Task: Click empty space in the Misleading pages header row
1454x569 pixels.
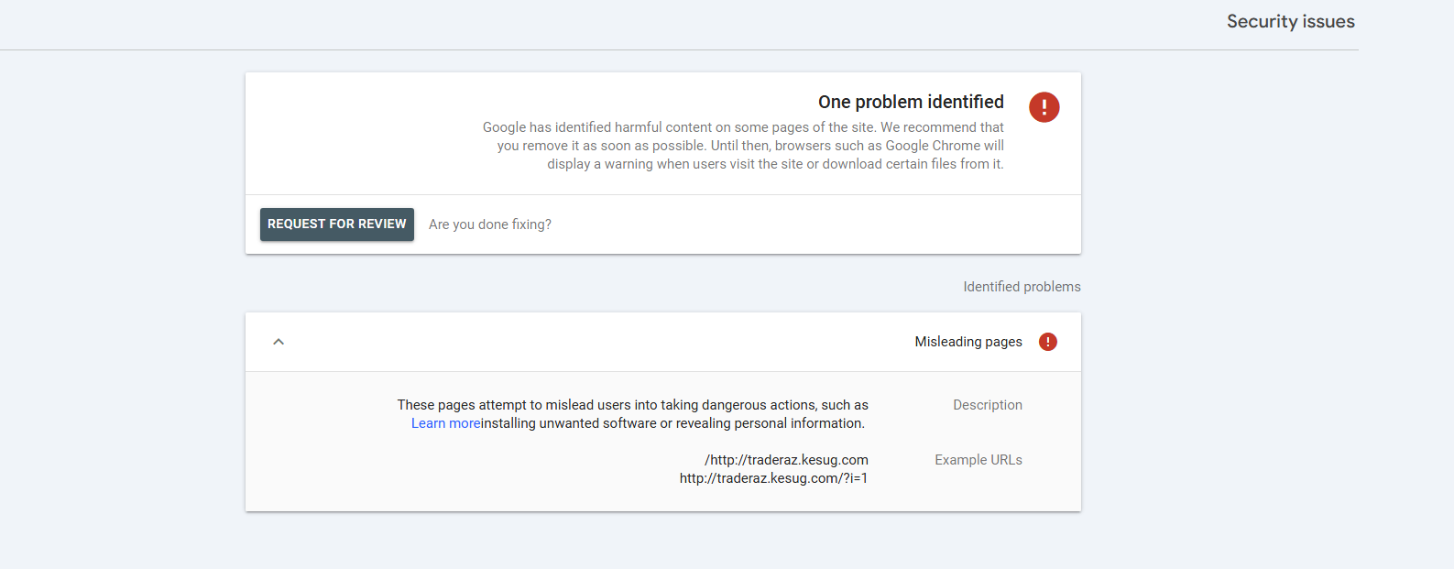Action: pos(596,342)
